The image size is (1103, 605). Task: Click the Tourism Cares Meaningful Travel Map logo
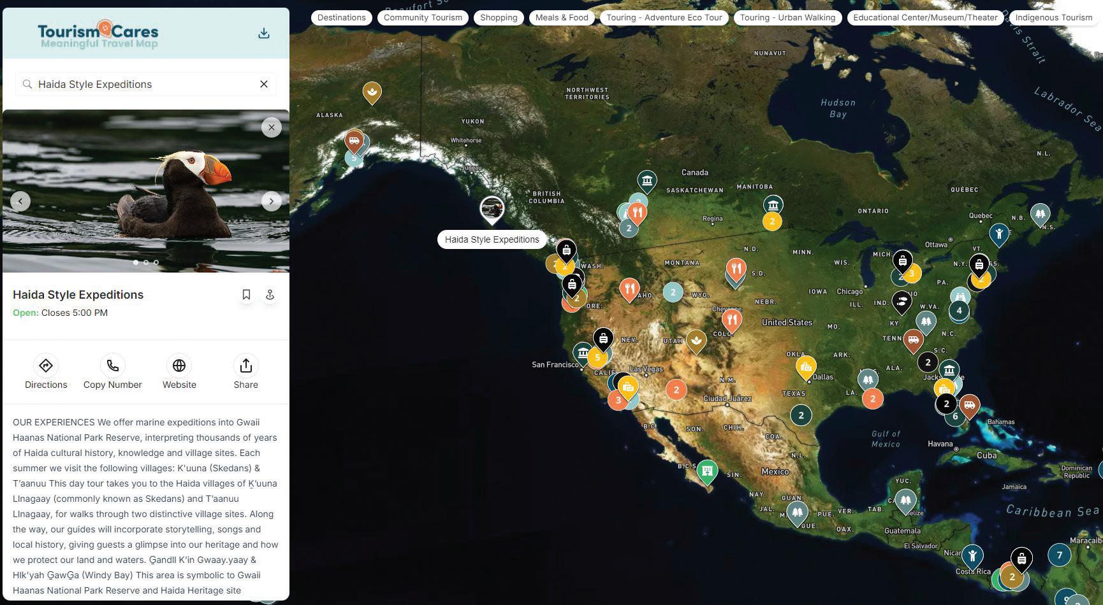click(x=98, y=34)
